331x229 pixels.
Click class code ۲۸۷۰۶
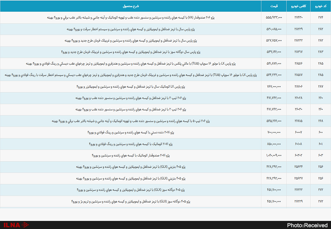pos(299,86)
